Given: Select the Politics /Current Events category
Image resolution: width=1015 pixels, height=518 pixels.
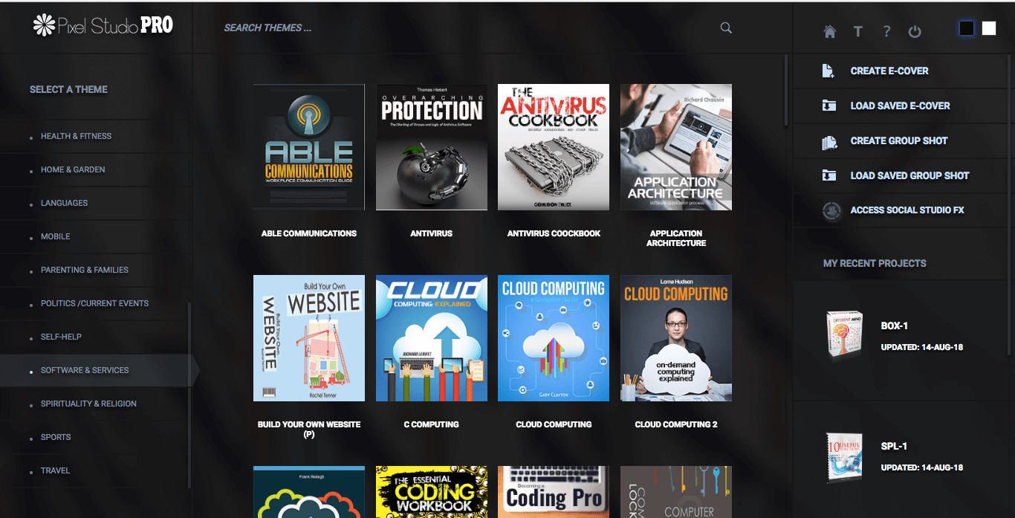Looking at the screenshot, I should pos(94,303).
